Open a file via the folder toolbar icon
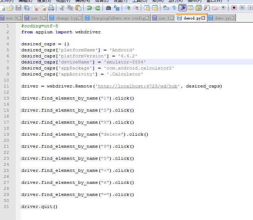 coord(10,8)
